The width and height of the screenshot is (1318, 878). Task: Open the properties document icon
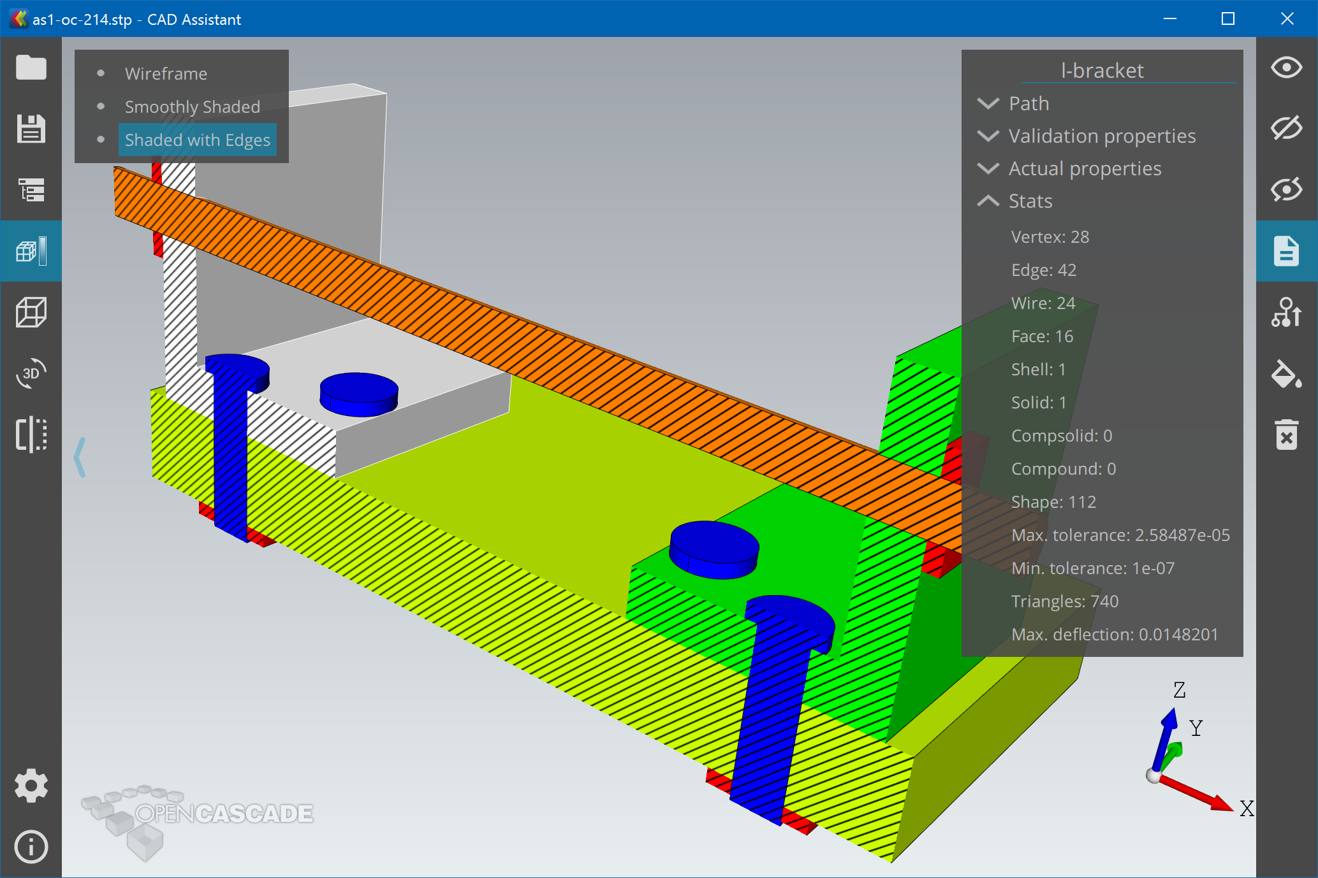click(1286, 251)
